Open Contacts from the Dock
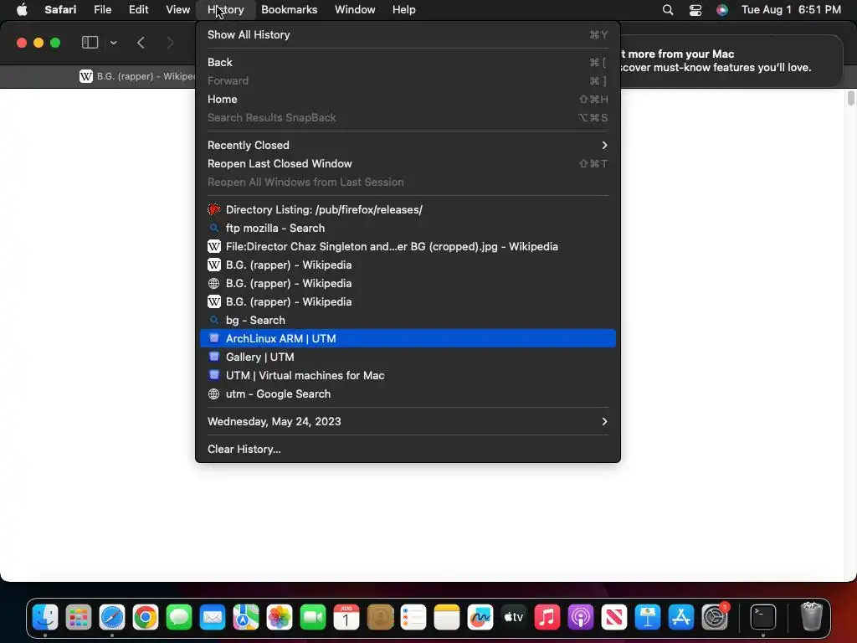Viewport: 857px width, 643px height. tap(381, 617)
